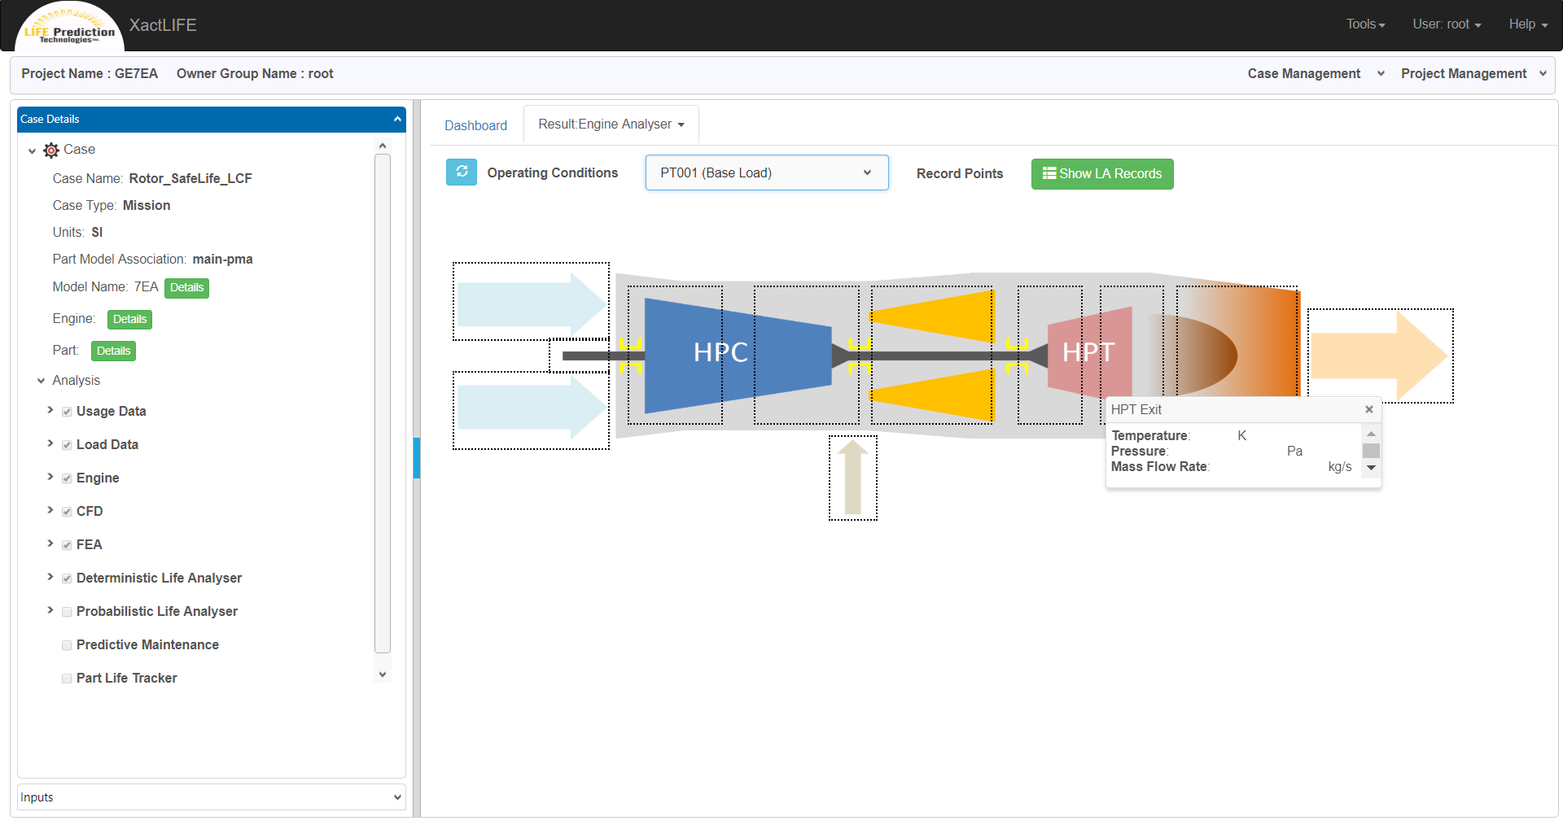This screenshot has height=825, width=1563.
Task: Click the Part Model Association main-pma text
Action: [222, 260]
